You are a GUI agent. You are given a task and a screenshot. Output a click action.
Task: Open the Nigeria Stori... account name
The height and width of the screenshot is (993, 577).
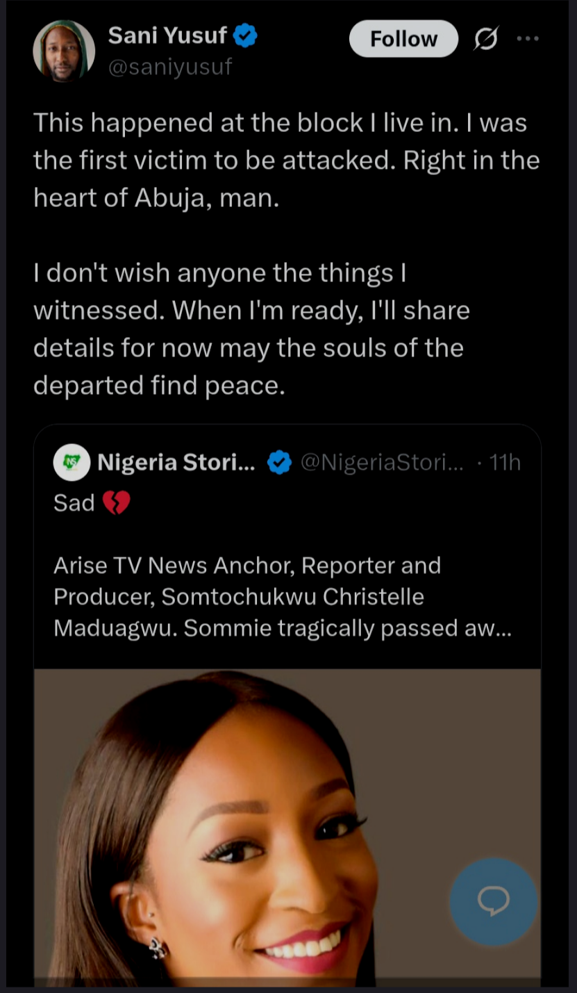[x=176, y=462]
